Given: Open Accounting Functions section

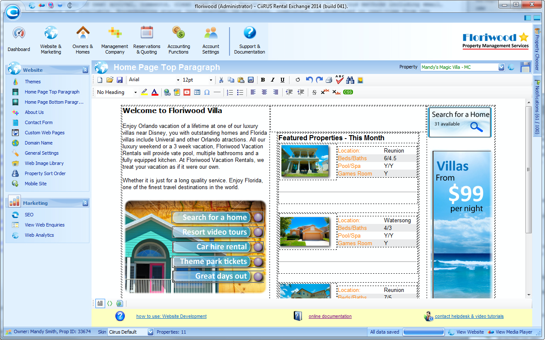Looking at the screenshot, I should click(179, 40).
